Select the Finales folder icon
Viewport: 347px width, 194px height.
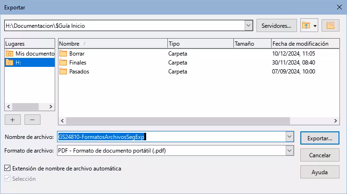click(63, 63)
